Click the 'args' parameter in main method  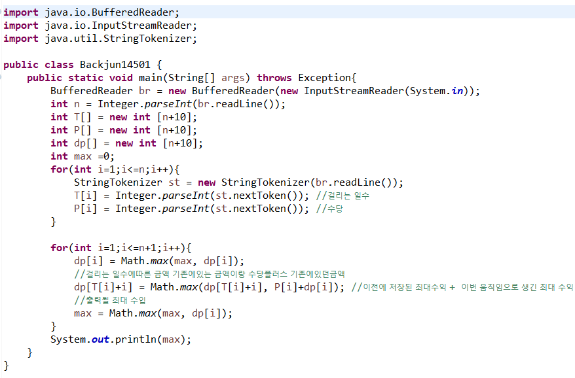pyautogui.click(x=233, y=78)
